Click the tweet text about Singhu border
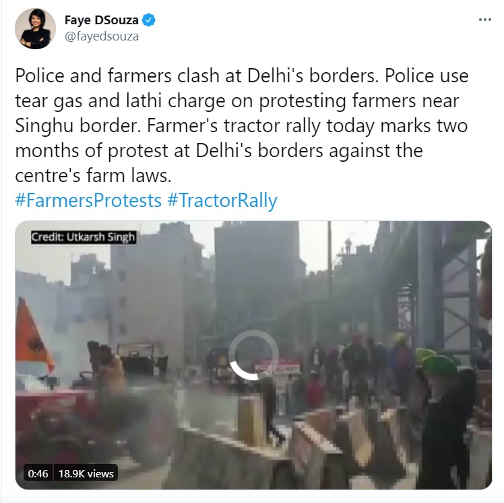Viewport: 504px width, 503px height. pos(241,125)
